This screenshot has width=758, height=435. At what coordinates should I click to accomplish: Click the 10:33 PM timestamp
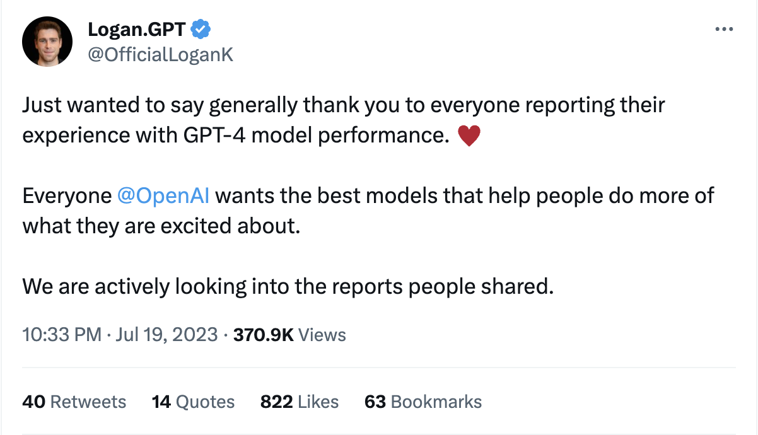pyautogui.click(x=62, y=334)
